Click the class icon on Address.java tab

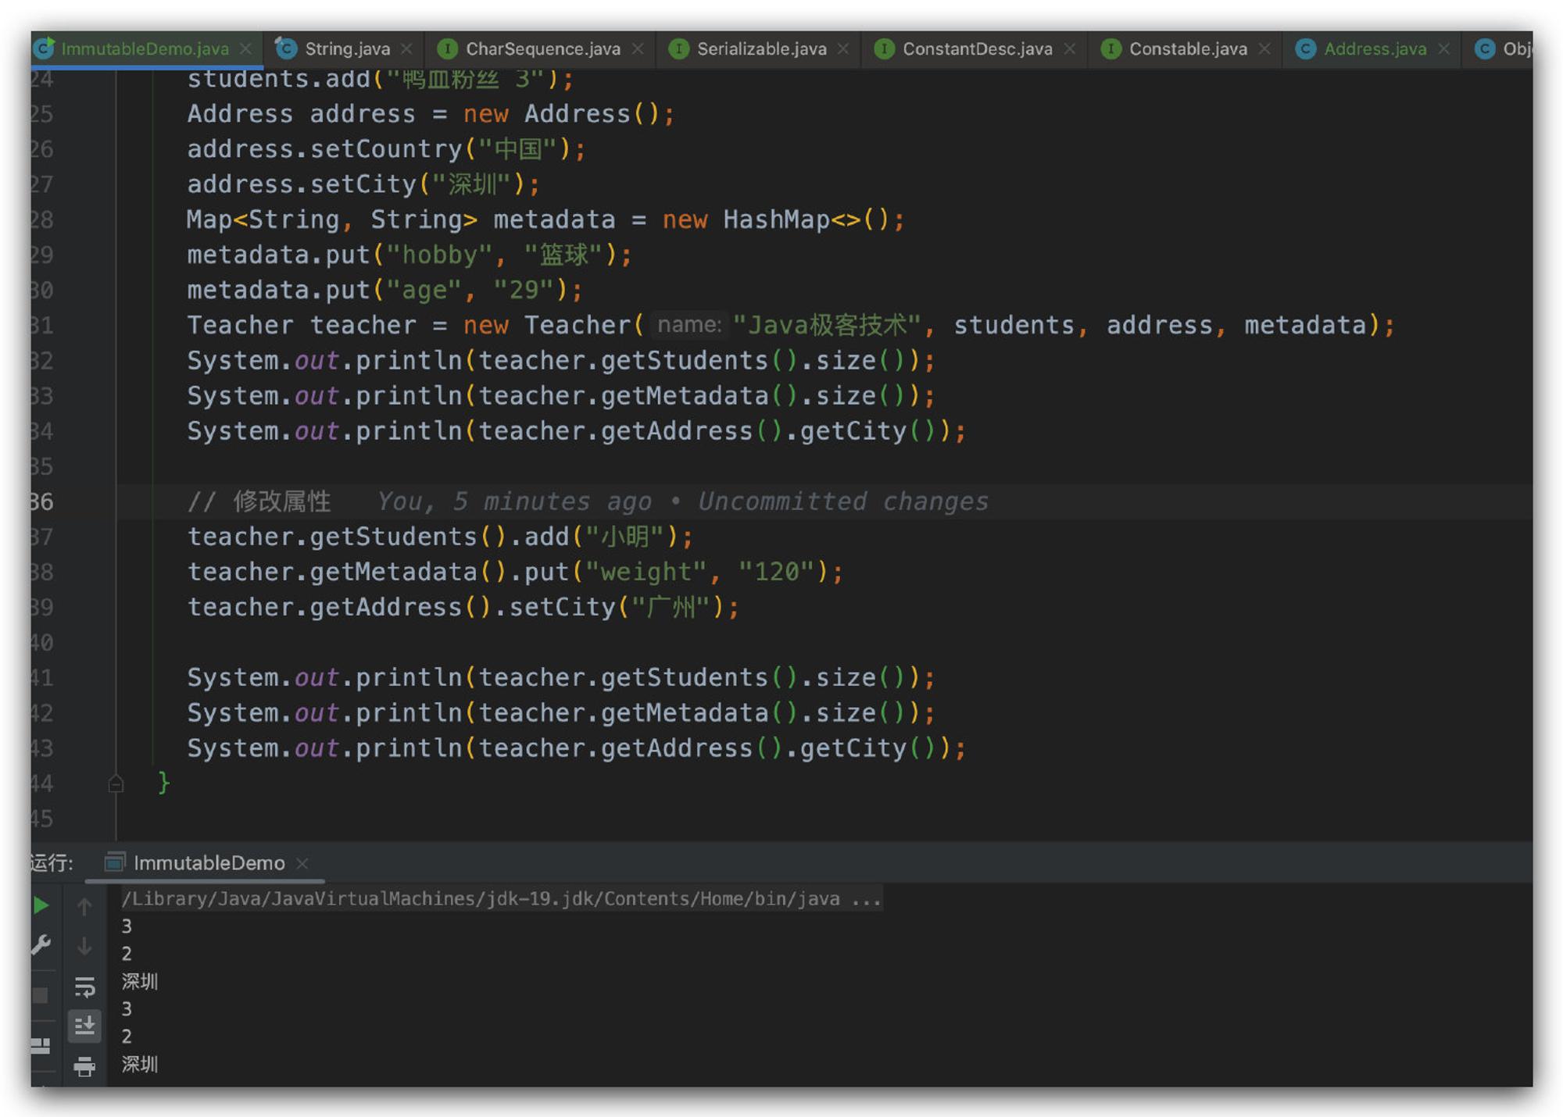pyautogui.click(x=1305, y=48)
